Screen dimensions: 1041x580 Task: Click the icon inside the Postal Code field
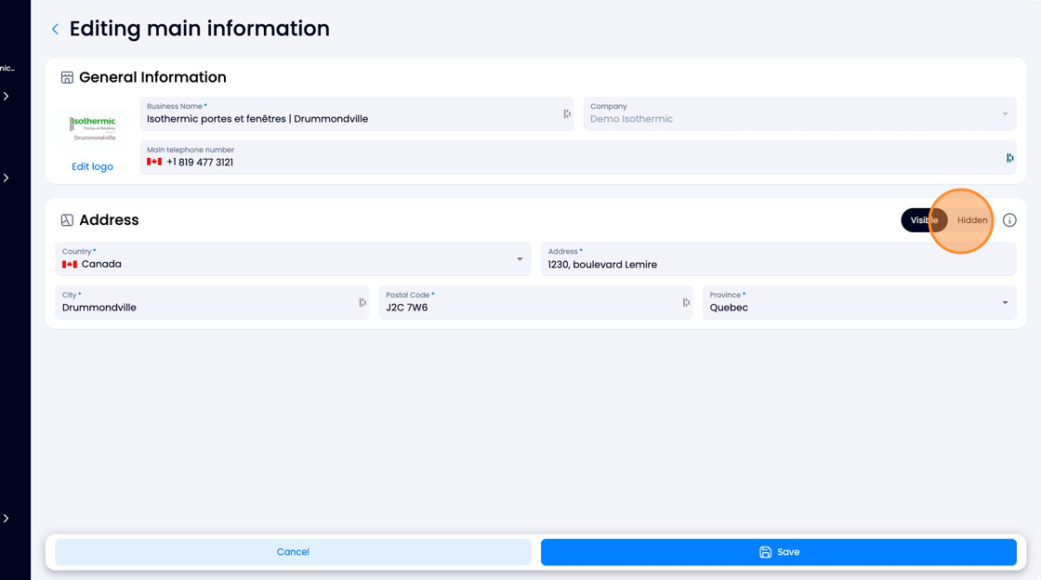(687, 303)
